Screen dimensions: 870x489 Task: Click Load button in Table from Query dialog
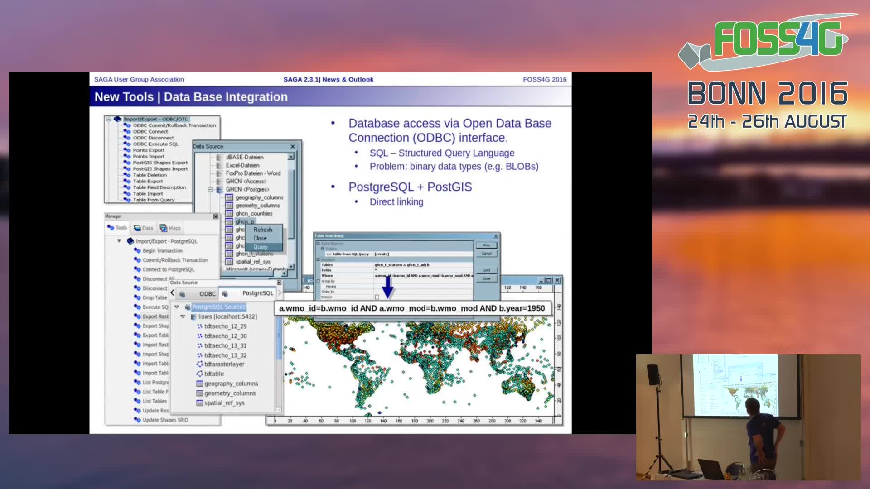(486, 270)
